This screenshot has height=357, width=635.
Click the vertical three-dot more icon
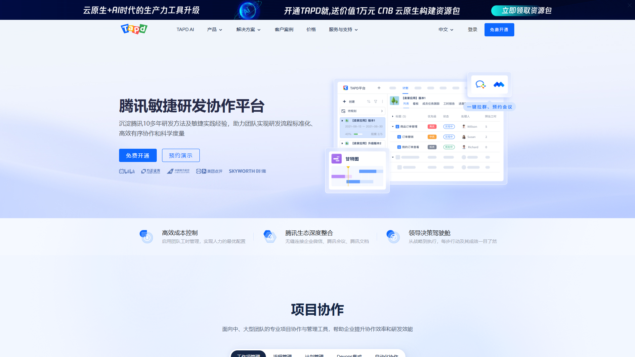point(382,101)
